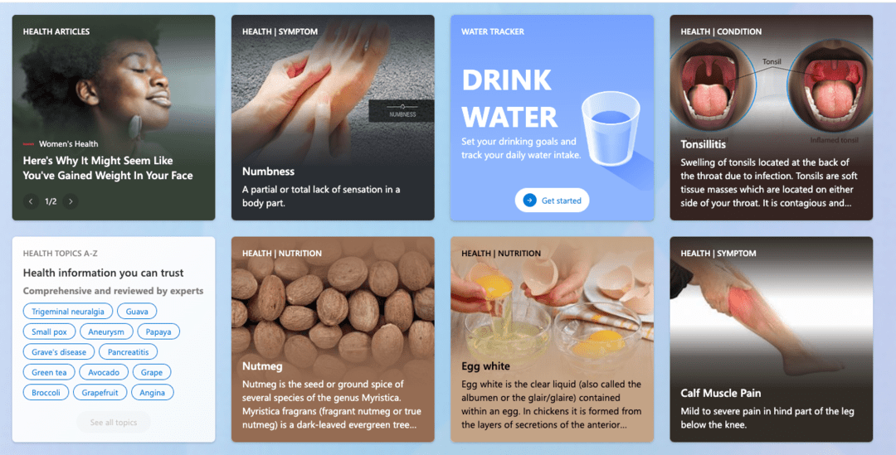
Task: Open the Calf Muscle Pain card
Action: coord(771,339)
